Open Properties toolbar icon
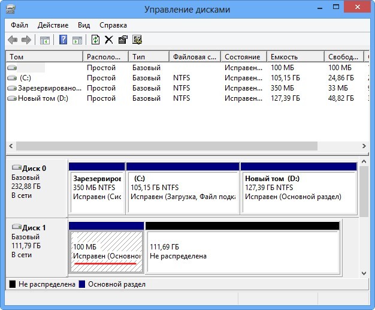 point(123,40)
